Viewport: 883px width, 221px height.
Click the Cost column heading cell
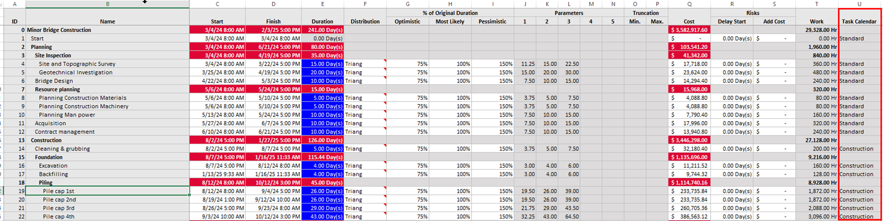[689, 21]
